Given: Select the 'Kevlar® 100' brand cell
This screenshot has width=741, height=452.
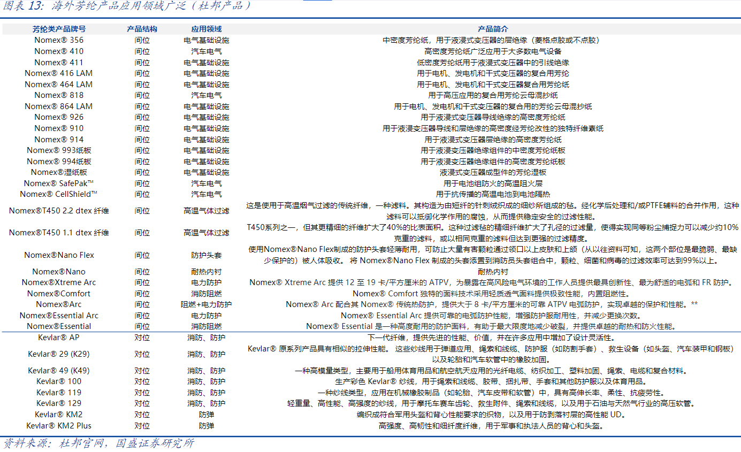Looking at the screenshot, I should [59, 381].
